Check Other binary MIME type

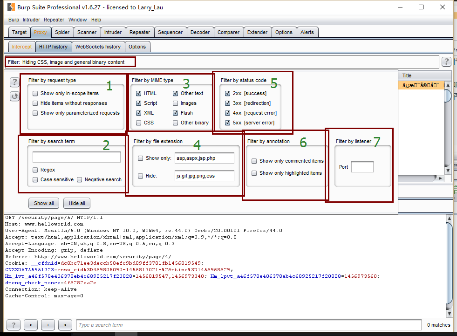(x=176, y=123)
